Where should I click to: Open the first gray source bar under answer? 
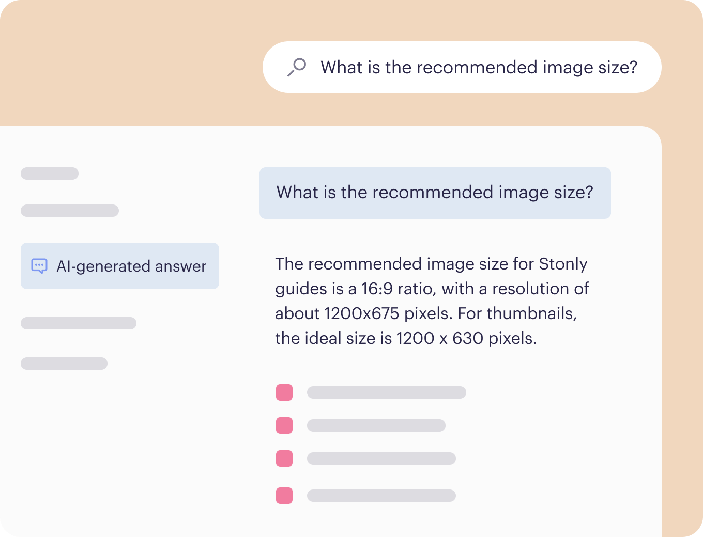click(x=387, y=392)
